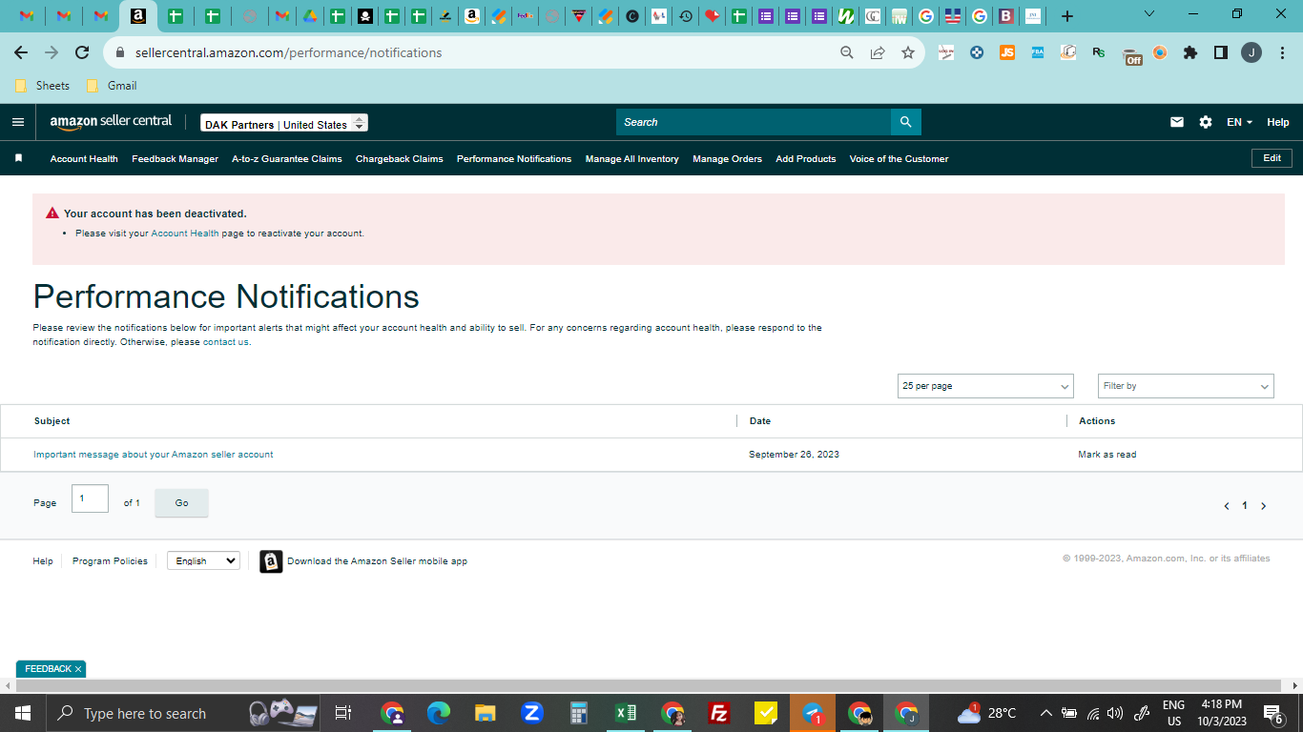Image resolution: width=1303 pixels, height=732 pixels.
Task: Show hidden system tray icons
Action: click(1045, 713)
